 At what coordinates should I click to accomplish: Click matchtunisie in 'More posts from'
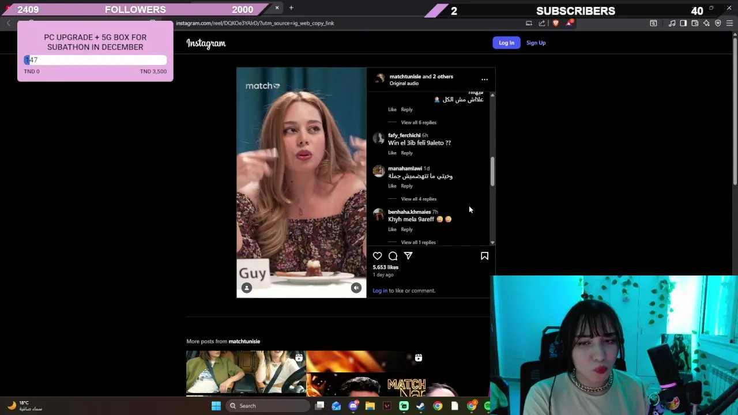pyautogui.click(x=244, y=341)
